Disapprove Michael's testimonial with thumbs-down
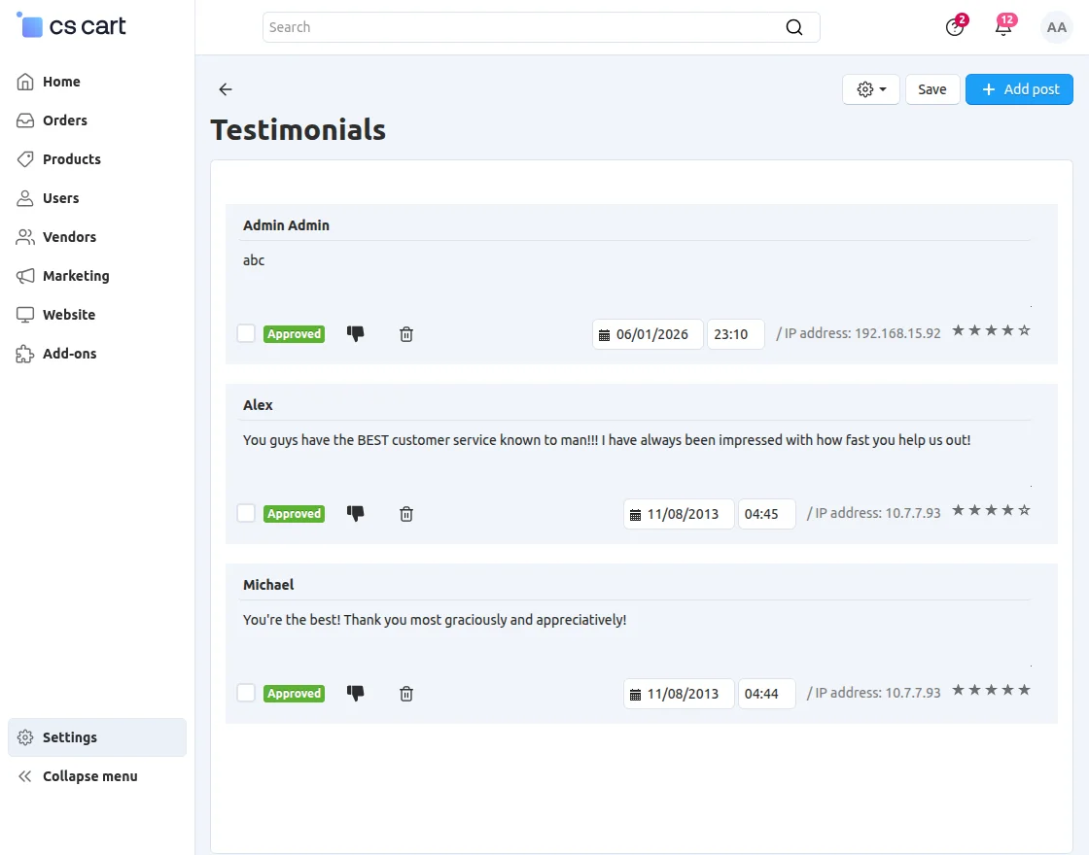This screenshot has width=1089, height=855. pyautogui.click(x=355, y=694)
